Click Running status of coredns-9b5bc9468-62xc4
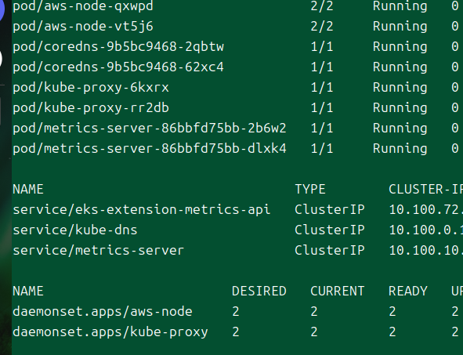 [x=400, y=67]
